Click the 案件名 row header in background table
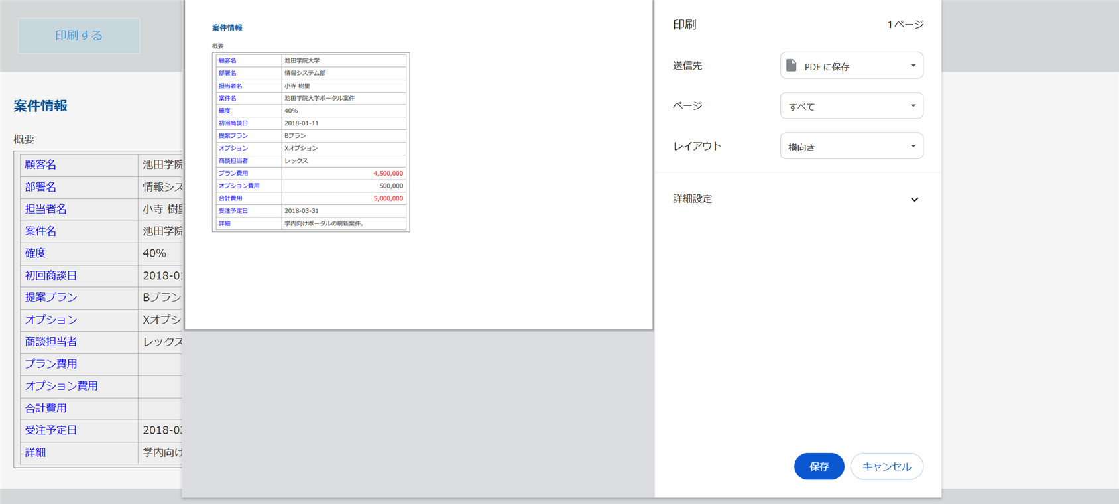Viewport: 1119px width, 504px height. pyautogui.click(x=40, y=231)
